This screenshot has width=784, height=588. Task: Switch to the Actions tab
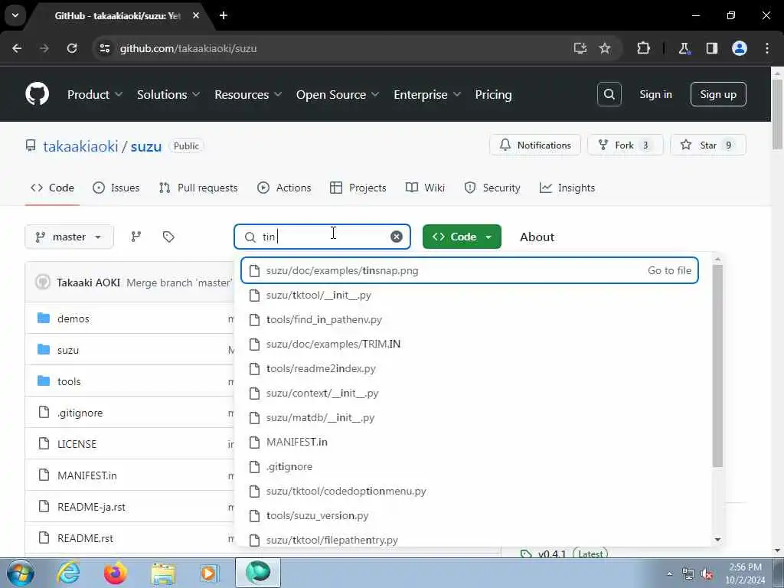[284, 188]
